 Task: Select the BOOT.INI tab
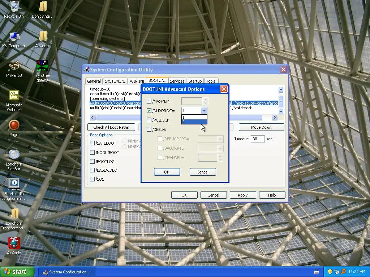[x=157, y=80]
